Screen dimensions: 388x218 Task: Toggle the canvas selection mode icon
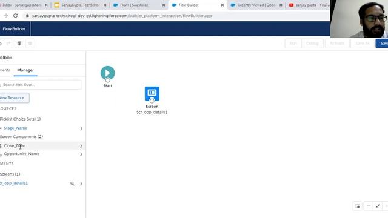point(357,206)
